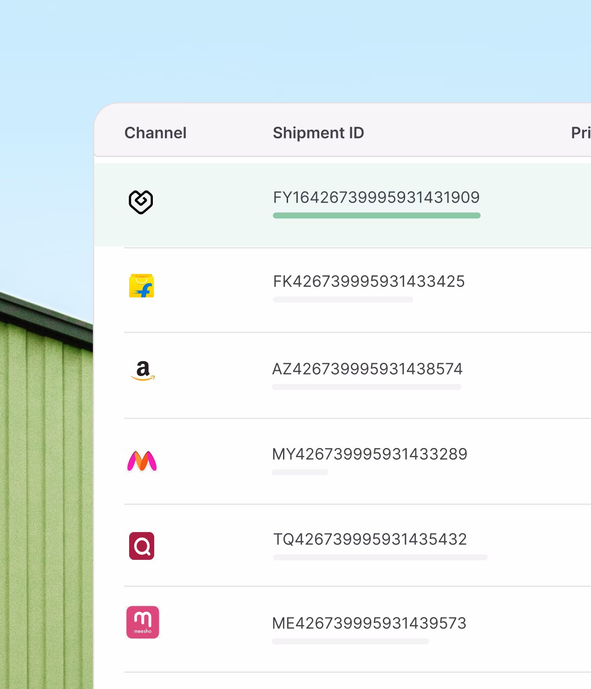Click shipment ID FK426739995931433425

coord(368,280)
